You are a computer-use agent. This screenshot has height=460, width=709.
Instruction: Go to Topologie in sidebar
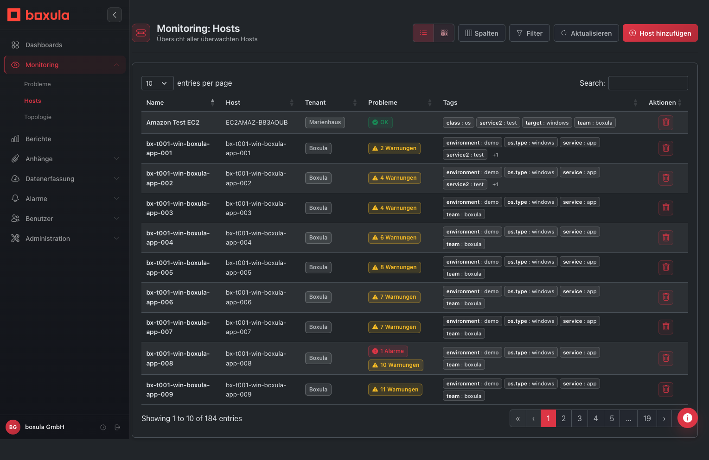tap(38, 117)
